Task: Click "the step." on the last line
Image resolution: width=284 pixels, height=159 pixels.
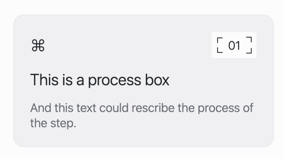Action: (x=53, y=123)
